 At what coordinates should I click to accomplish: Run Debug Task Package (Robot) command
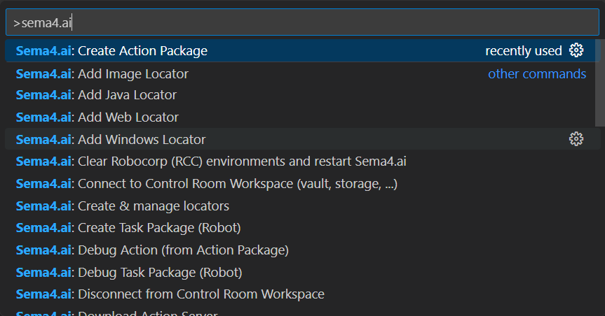point(303,273)
